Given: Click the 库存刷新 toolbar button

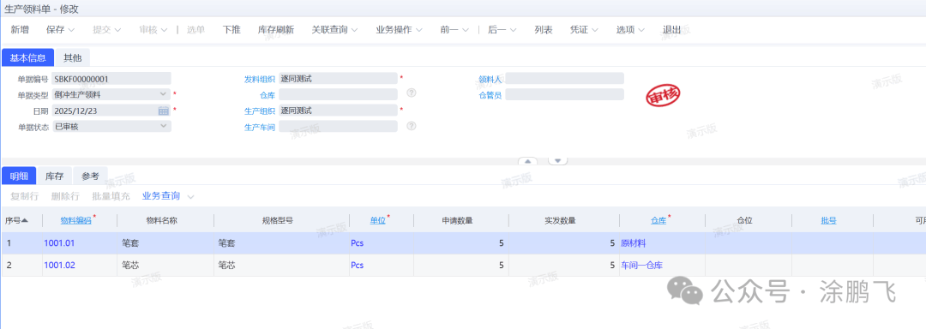Looking at the screenshot, I should (276, 29).
